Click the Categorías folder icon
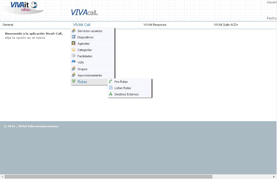The image size is (277, 179). (74, 50)
